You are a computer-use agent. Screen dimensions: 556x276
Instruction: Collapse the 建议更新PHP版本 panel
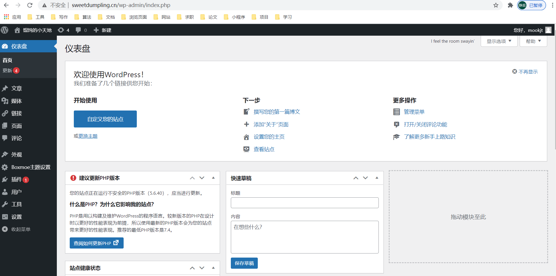coord(213,178)
